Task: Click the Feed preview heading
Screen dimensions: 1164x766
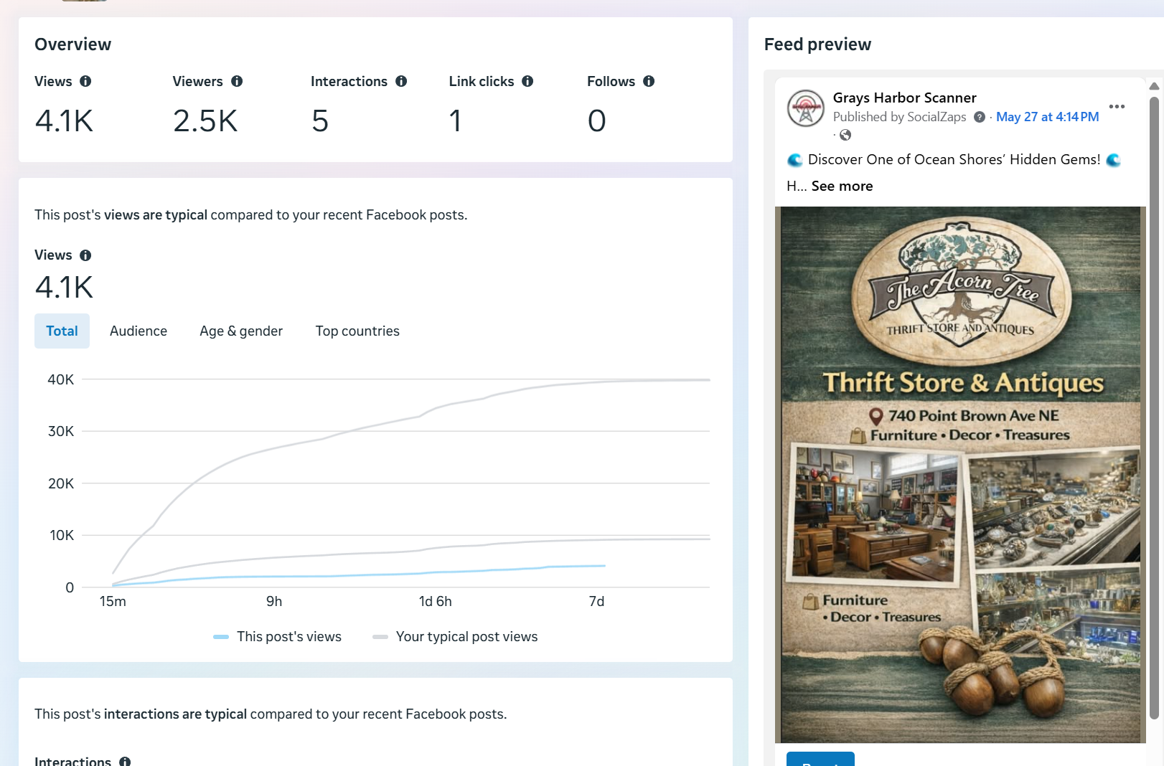Action: (817, 44)
